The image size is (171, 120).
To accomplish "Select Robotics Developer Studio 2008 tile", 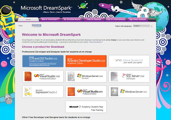I will click(86, 61).
